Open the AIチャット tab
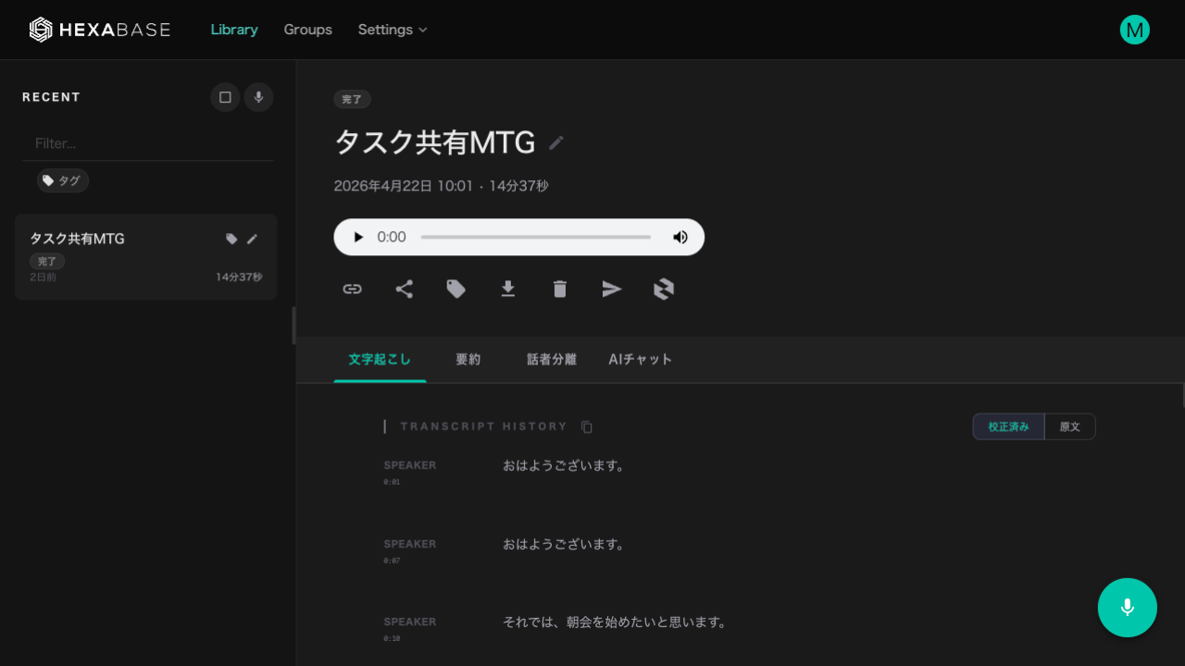The width and height of the screenshot is (1185, 666). tap(641, 359)
